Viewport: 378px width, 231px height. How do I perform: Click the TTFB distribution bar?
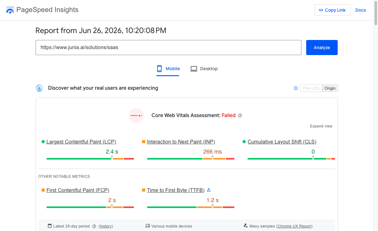click(x=191, y=207)
